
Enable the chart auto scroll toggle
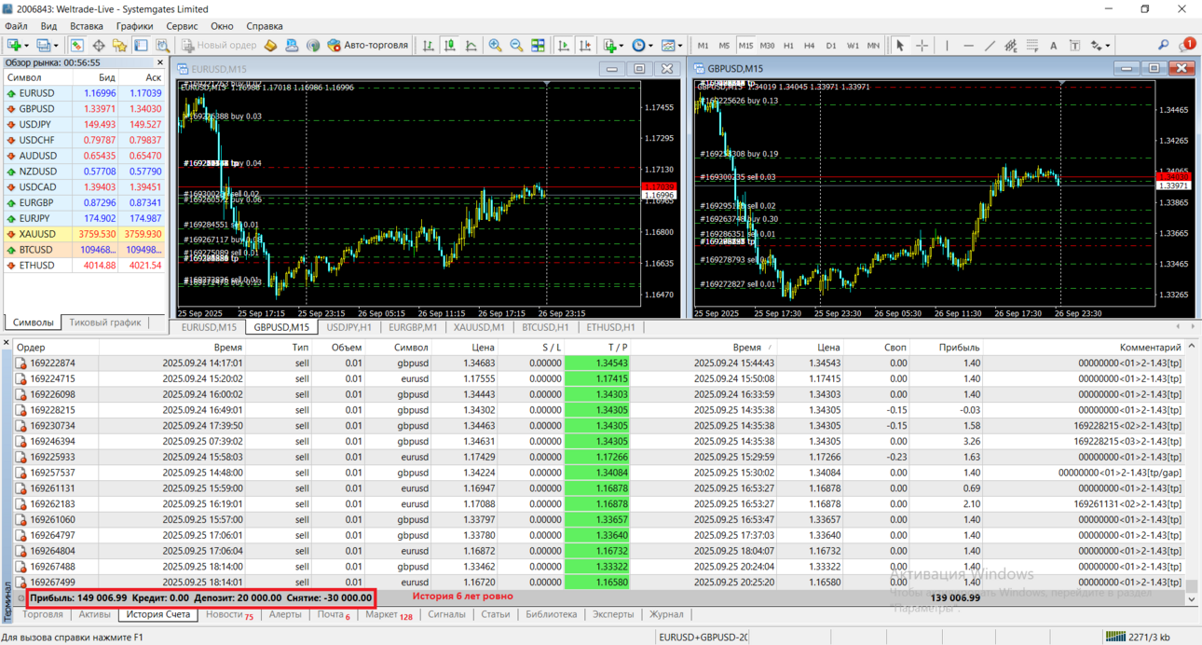564,45
